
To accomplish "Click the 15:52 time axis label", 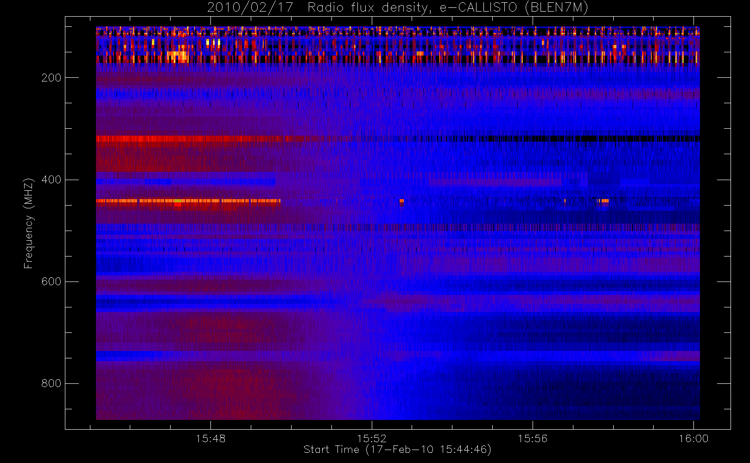I will click(x=371, y=438).
